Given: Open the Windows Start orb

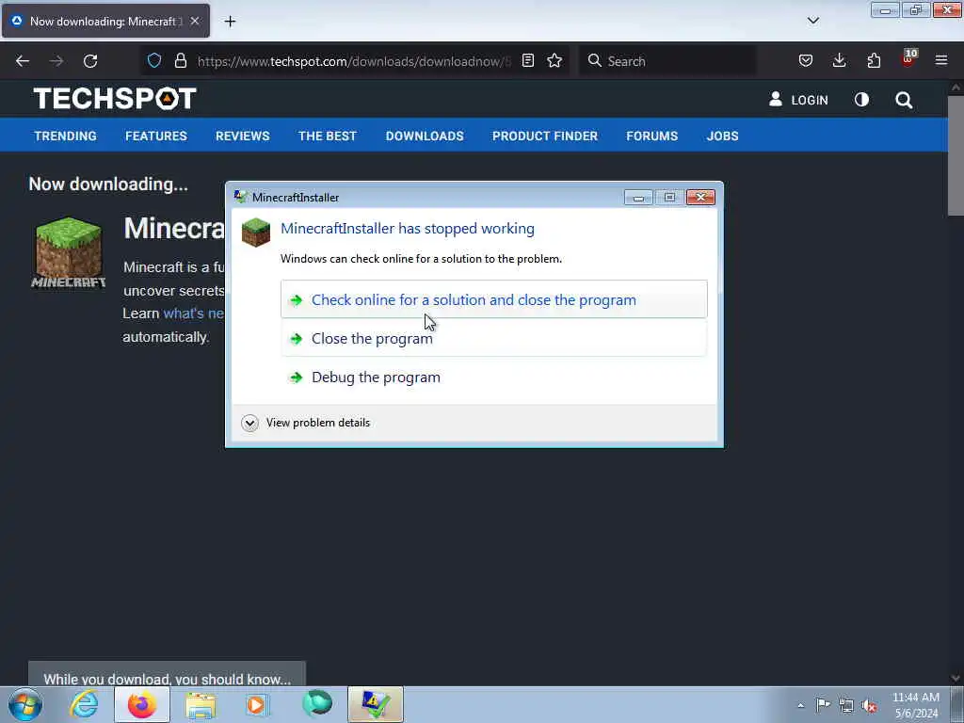Looking at the screenshot, I should [x=25, y=704].
